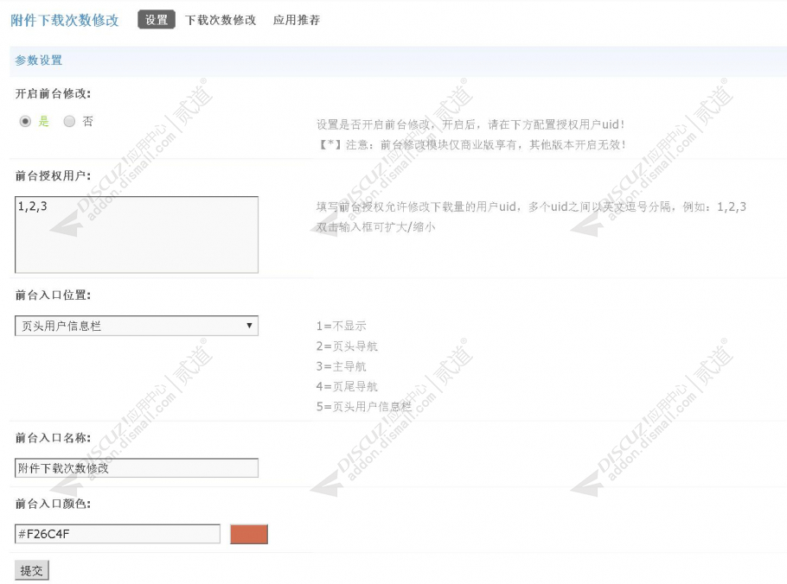Click the option text 4=页尾导航

point(347,386)
